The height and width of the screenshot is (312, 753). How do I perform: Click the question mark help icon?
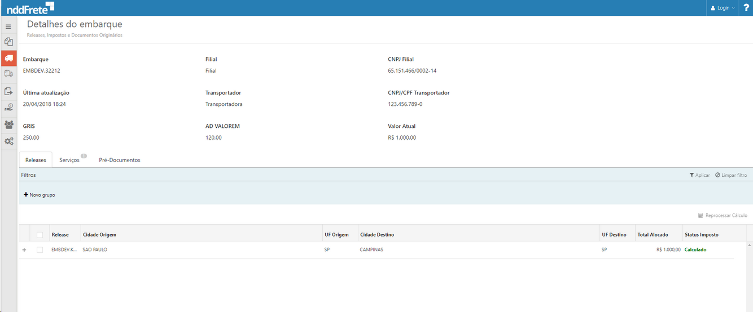pyautogui.click(x=746, y=8)
